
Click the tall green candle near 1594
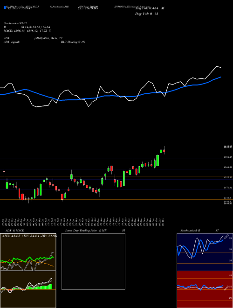[158, 161]
